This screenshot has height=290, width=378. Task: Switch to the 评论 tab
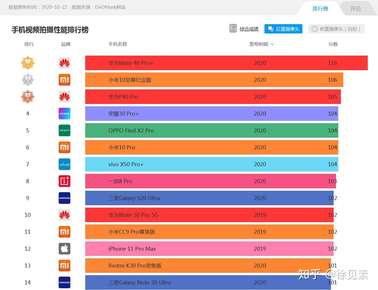tap(355, 9)
